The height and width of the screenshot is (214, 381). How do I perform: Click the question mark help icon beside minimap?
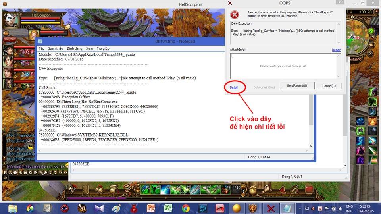pos(373,38)
